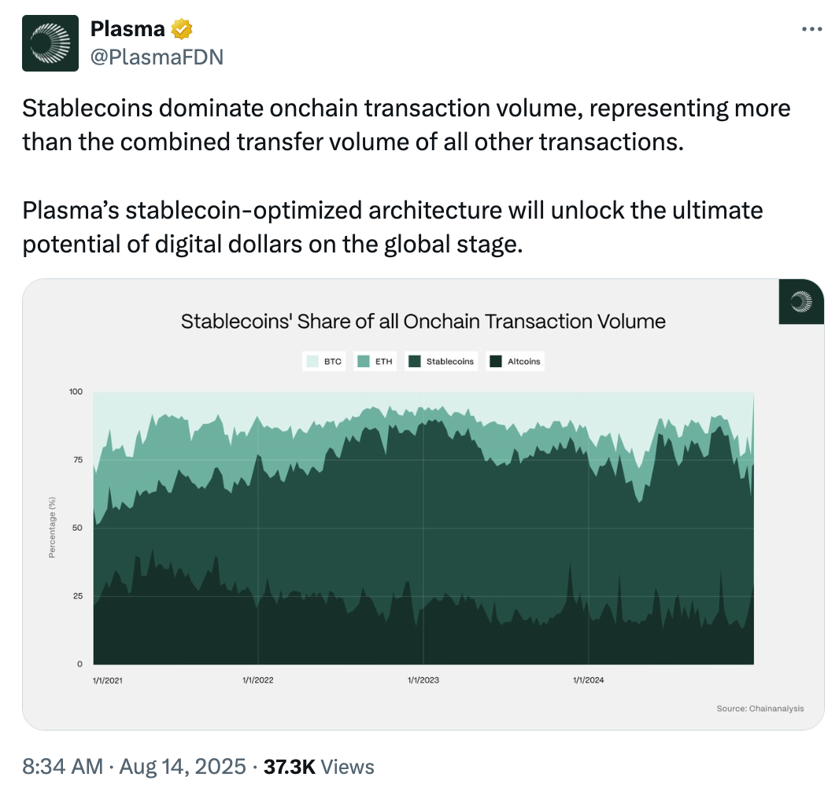Click the Plasma logo on chart corner

click(801, 301)
